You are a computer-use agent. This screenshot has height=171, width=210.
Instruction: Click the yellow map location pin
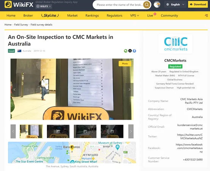(72, 148)
